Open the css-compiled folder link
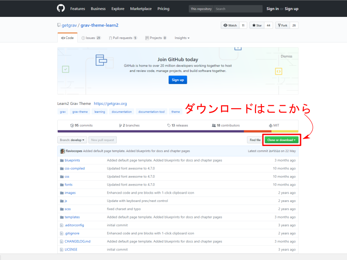Screen dimensions: 347x260 [x=75, y=169]
